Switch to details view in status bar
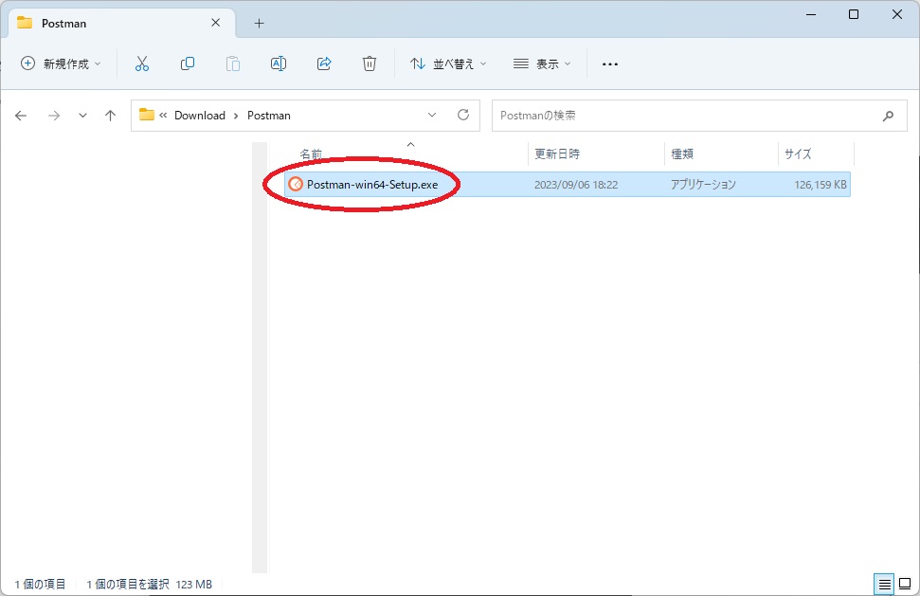 (x=884, y=585)
